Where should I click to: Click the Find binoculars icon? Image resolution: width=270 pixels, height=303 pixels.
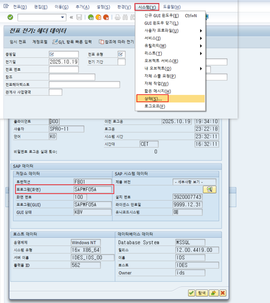[125, 17]
